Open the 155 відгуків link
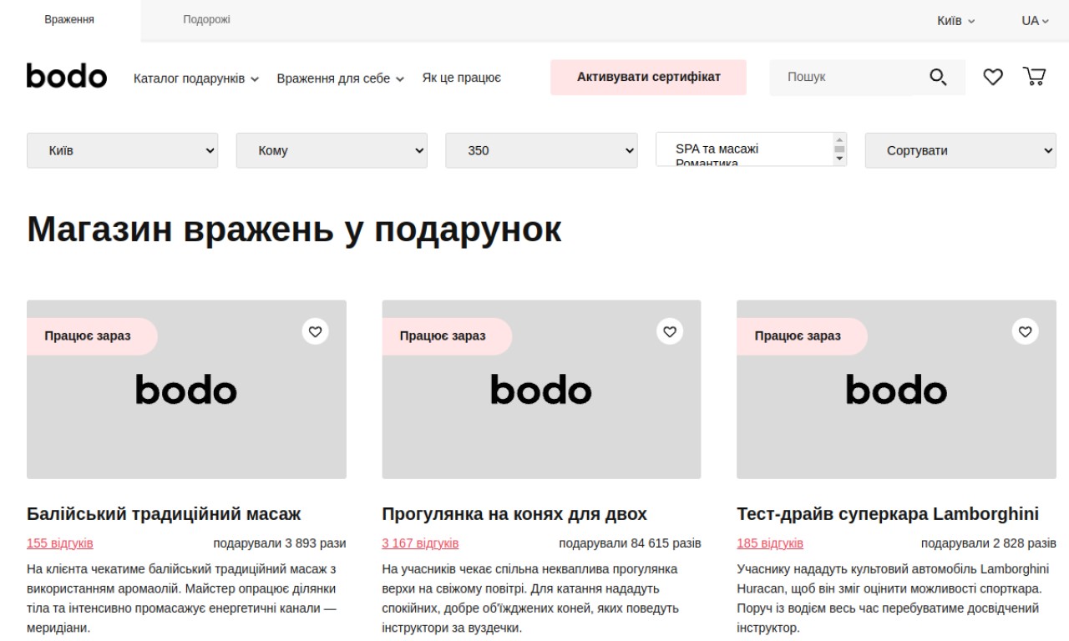 (60, 543)
